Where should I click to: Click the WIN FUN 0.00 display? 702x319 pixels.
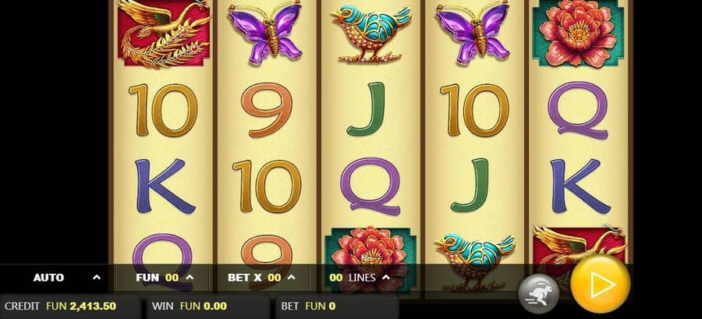click(x=208, y=306)
